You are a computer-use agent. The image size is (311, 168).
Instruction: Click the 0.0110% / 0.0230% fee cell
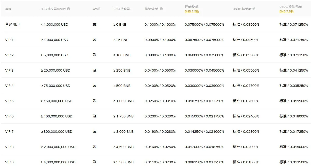[x=160, y=162]
